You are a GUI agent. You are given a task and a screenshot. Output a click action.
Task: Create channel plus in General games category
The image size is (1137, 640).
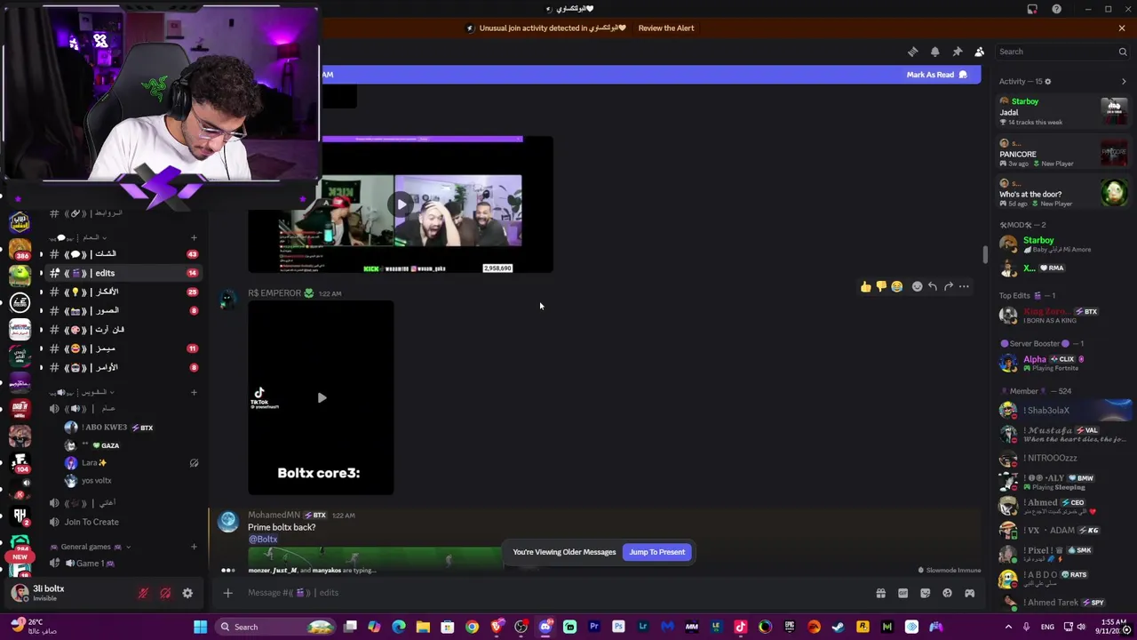click(x=194, y=547)
